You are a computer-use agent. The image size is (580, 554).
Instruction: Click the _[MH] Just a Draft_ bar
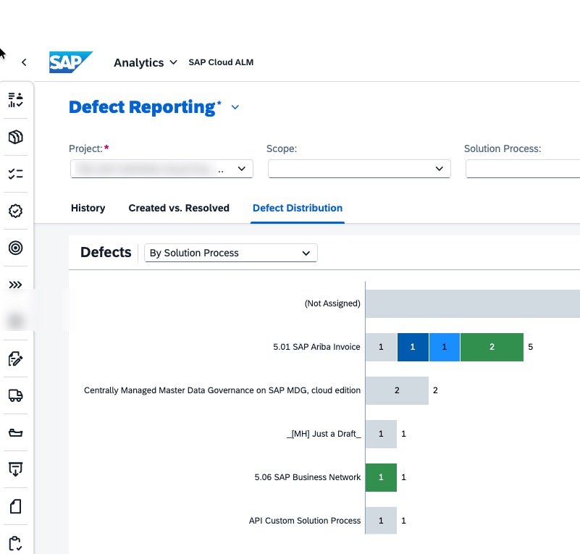coord(381,434)
